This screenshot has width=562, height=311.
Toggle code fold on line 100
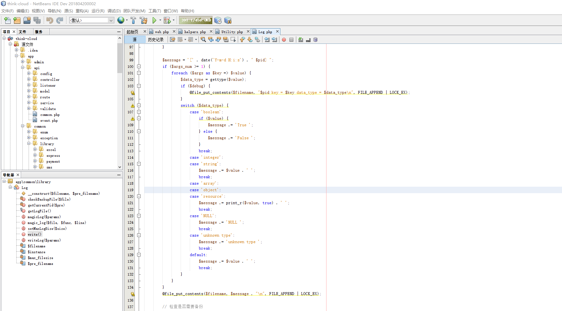pos(139,66)
